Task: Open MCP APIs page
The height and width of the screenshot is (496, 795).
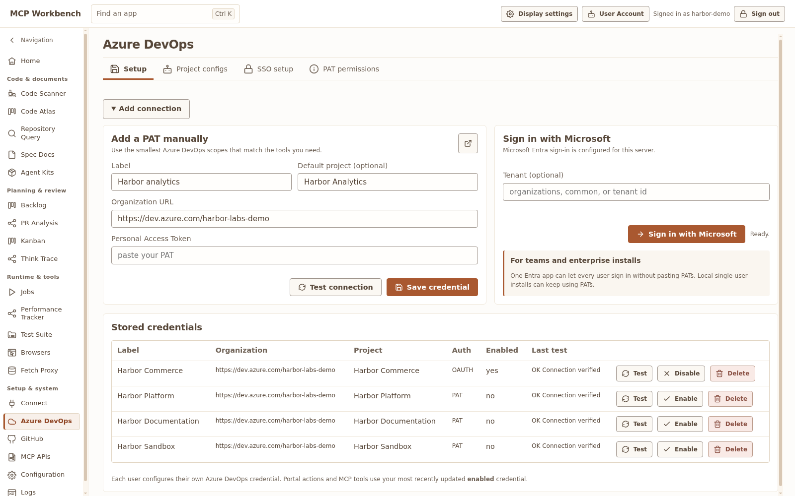Action: (x=42, y=457)
